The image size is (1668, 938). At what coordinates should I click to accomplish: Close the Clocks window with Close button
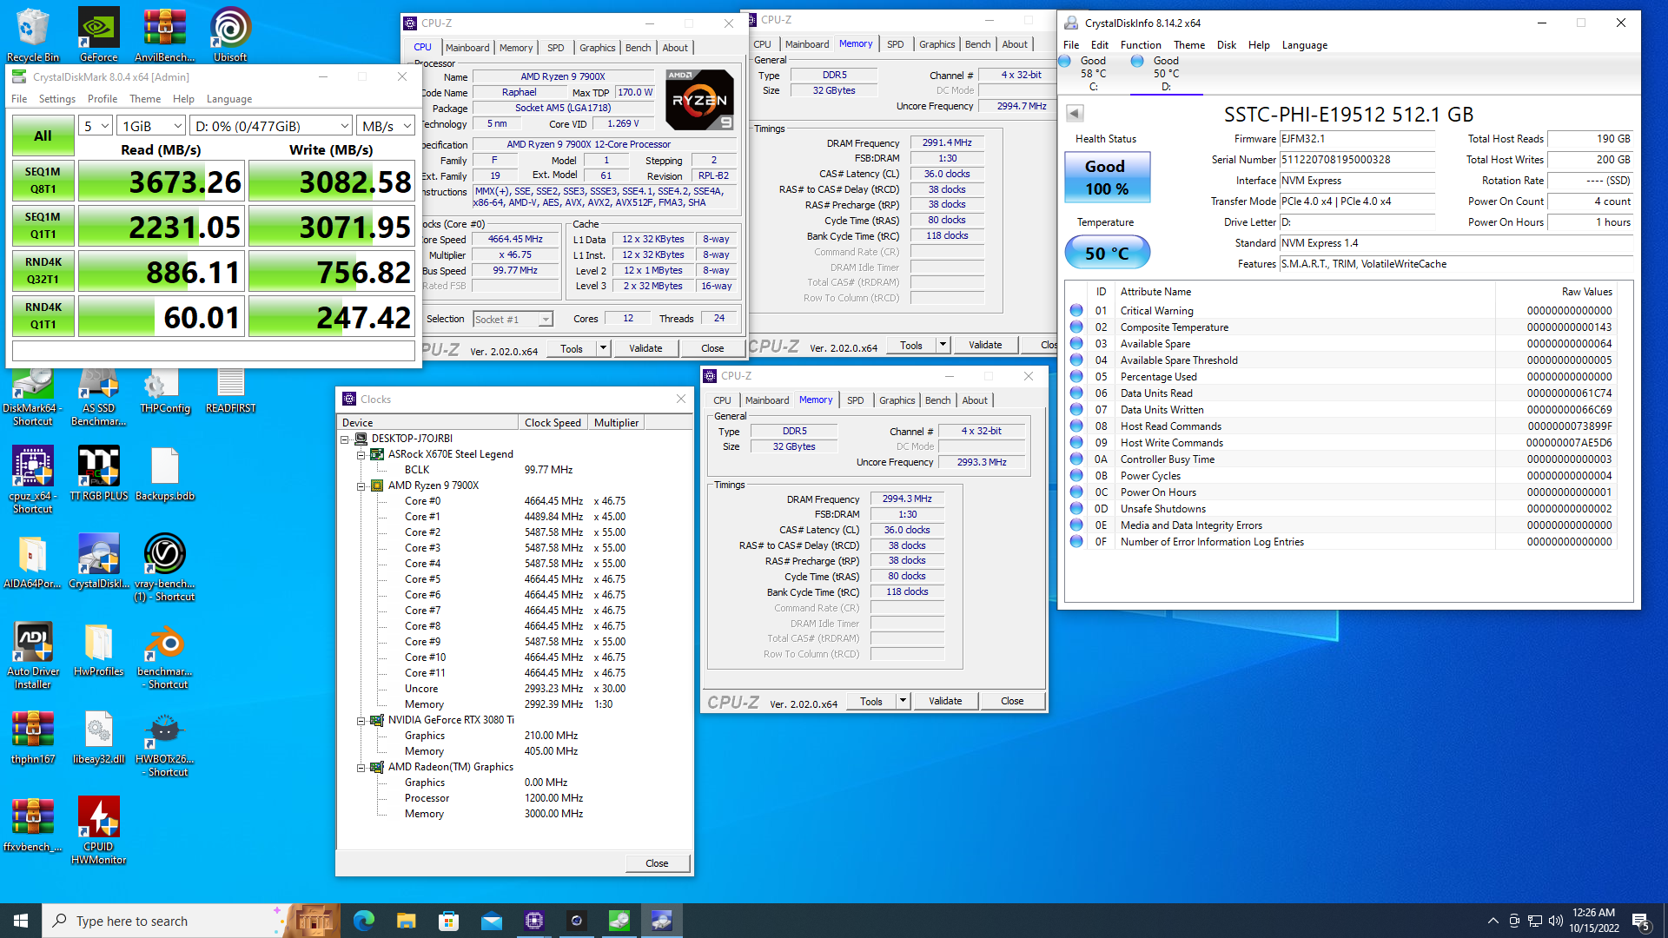(657, 863)
